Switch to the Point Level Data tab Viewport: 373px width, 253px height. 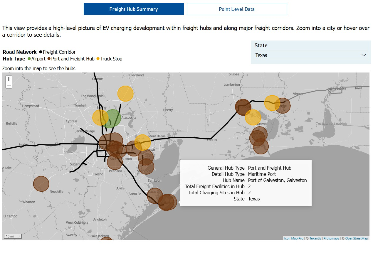tap(237, 9)
